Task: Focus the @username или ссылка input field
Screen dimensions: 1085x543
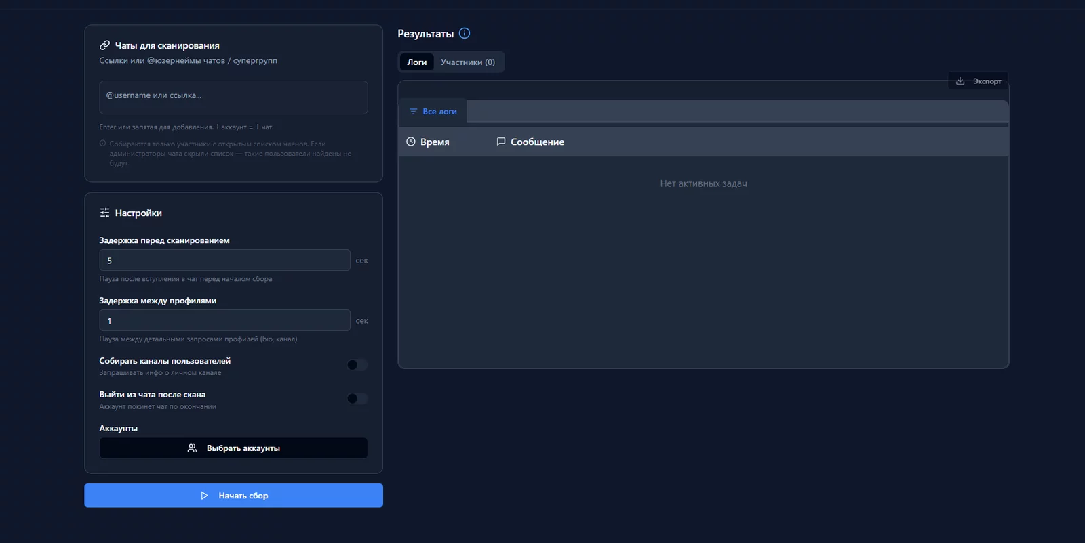Action: coord(233,97)
